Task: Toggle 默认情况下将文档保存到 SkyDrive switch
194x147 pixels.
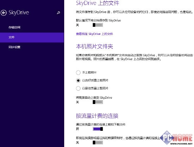Action: pos(98,25)
